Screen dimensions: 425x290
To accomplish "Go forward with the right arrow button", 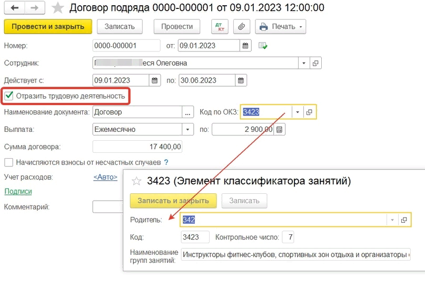I will point(35,8).
